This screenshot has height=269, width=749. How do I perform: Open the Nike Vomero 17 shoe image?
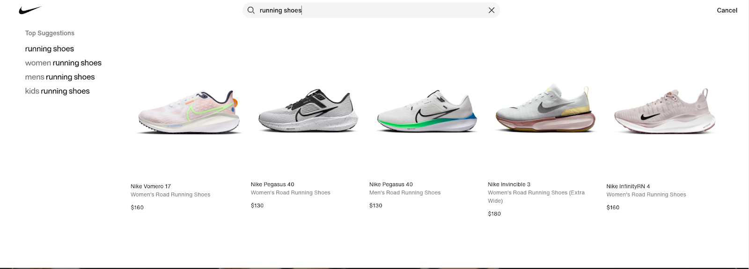189,112
